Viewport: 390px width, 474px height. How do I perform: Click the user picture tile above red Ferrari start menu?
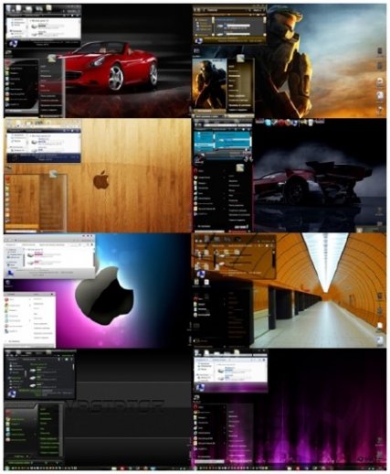pyautogui.click(x=52, y=58)
